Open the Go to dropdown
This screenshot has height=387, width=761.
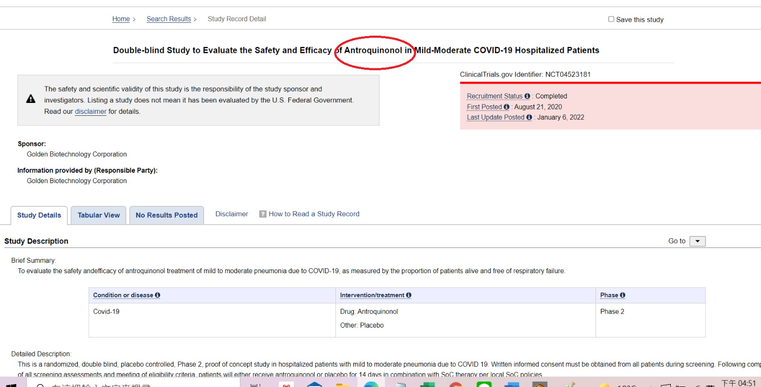pos(697,241)
